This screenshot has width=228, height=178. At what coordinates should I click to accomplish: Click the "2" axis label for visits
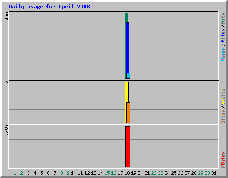[7, 82]
